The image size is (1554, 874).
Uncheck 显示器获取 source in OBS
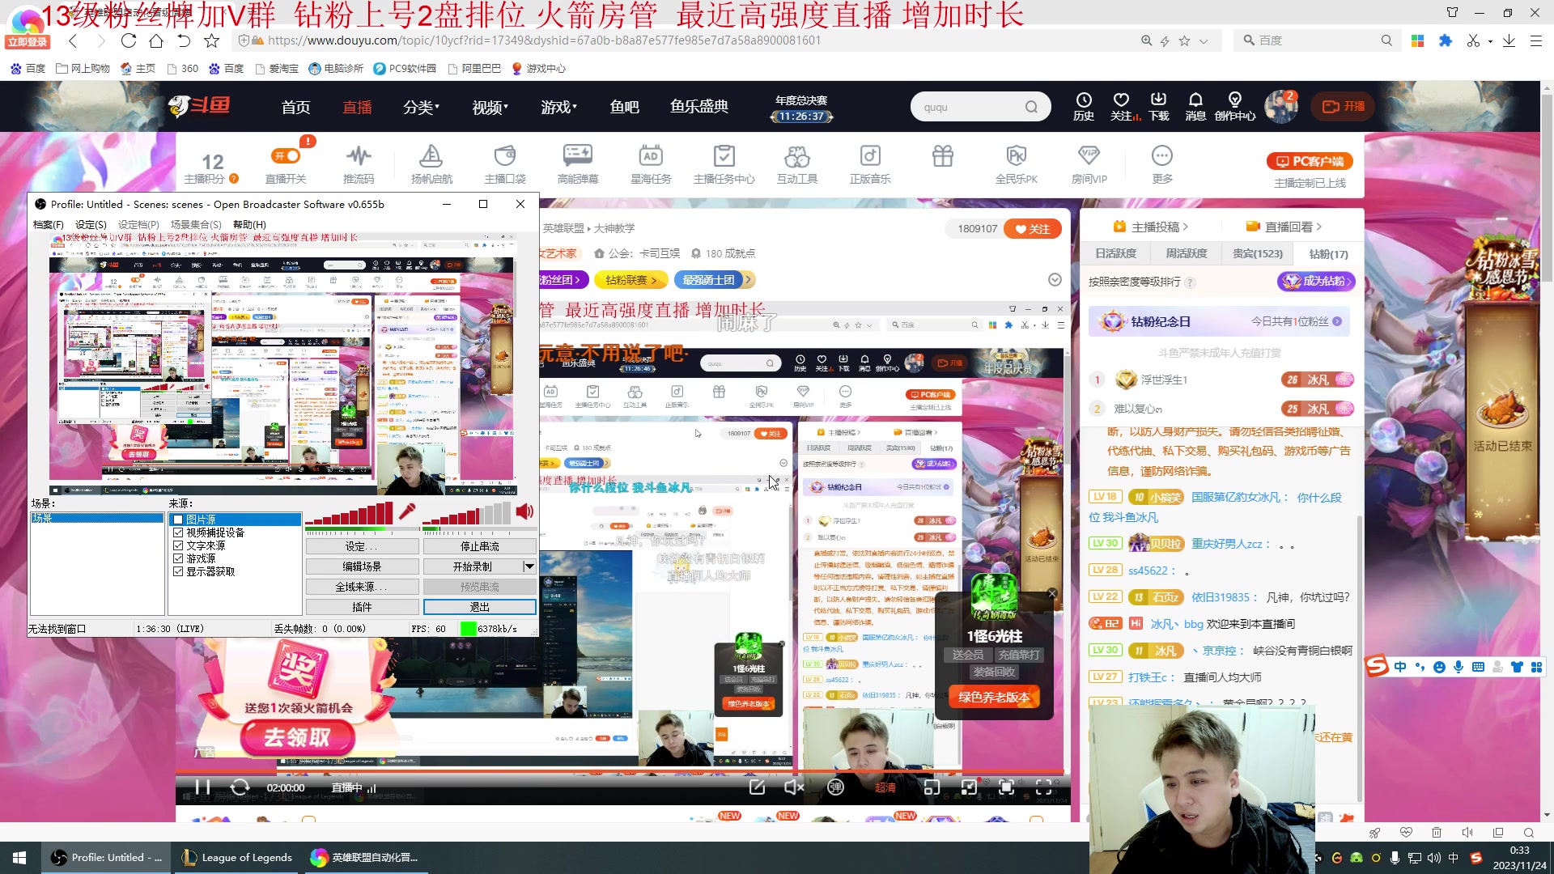point(178,571)
